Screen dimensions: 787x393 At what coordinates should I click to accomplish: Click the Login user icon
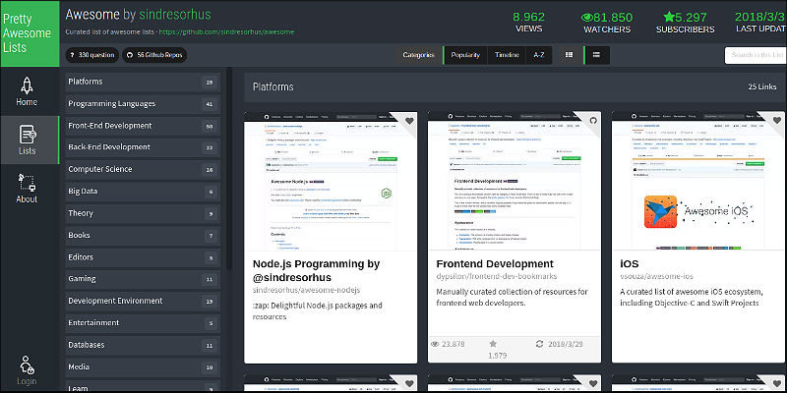click(x=27, y=365)
